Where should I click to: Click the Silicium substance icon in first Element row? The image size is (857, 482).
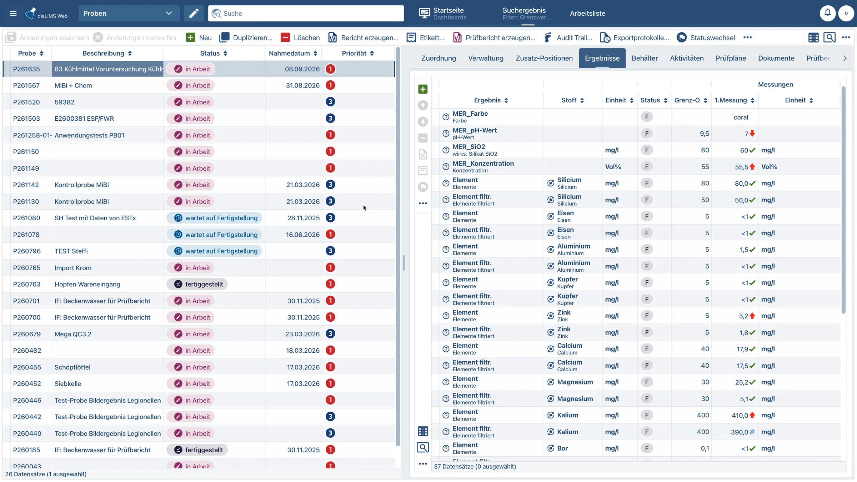pyautogui.click(x=551, y=183)
